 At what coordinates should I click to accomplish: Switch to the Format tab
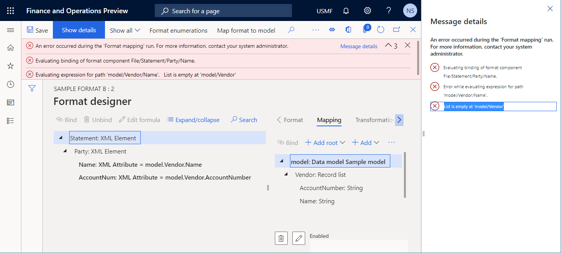point(293,120)
